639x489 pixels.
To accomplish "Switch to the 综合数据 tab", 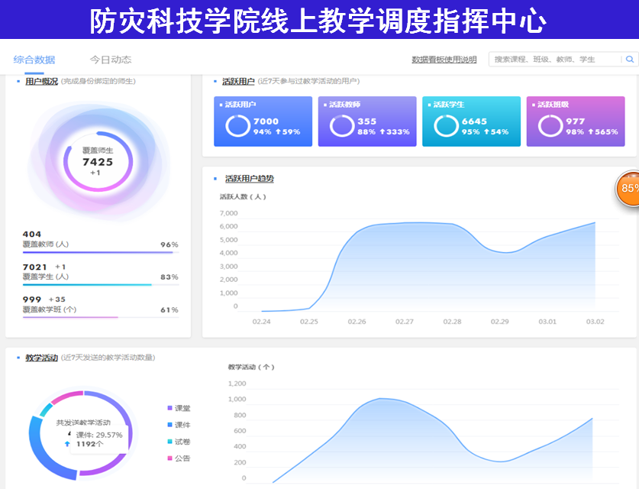I will tap(34, 60).
